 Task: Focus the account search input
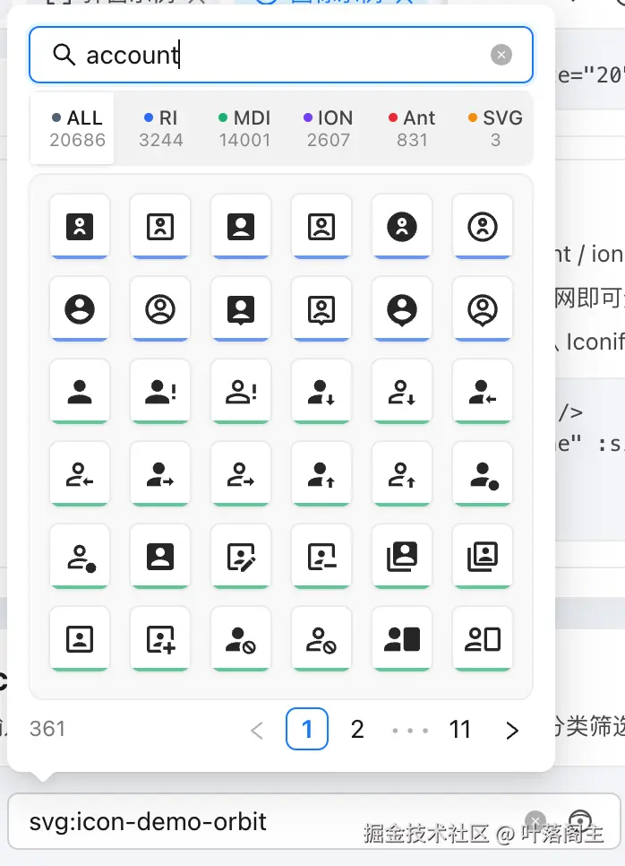pyautogui.click(x=281, y=55)
